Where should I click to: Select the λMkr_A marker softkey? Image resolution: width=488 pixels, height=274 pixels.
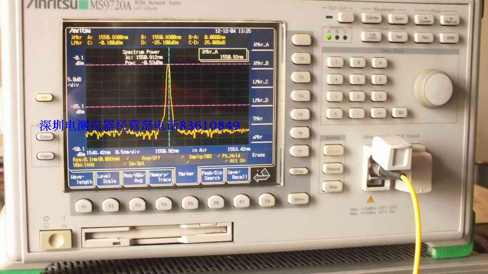coord(261,45)
